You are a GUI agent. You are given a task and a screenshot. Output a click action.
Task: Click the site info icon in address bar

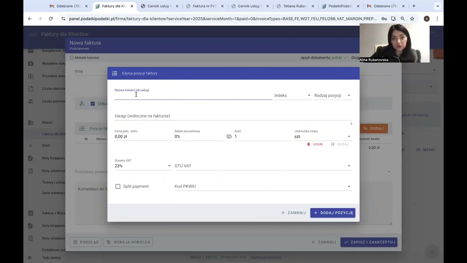(63, 19)
